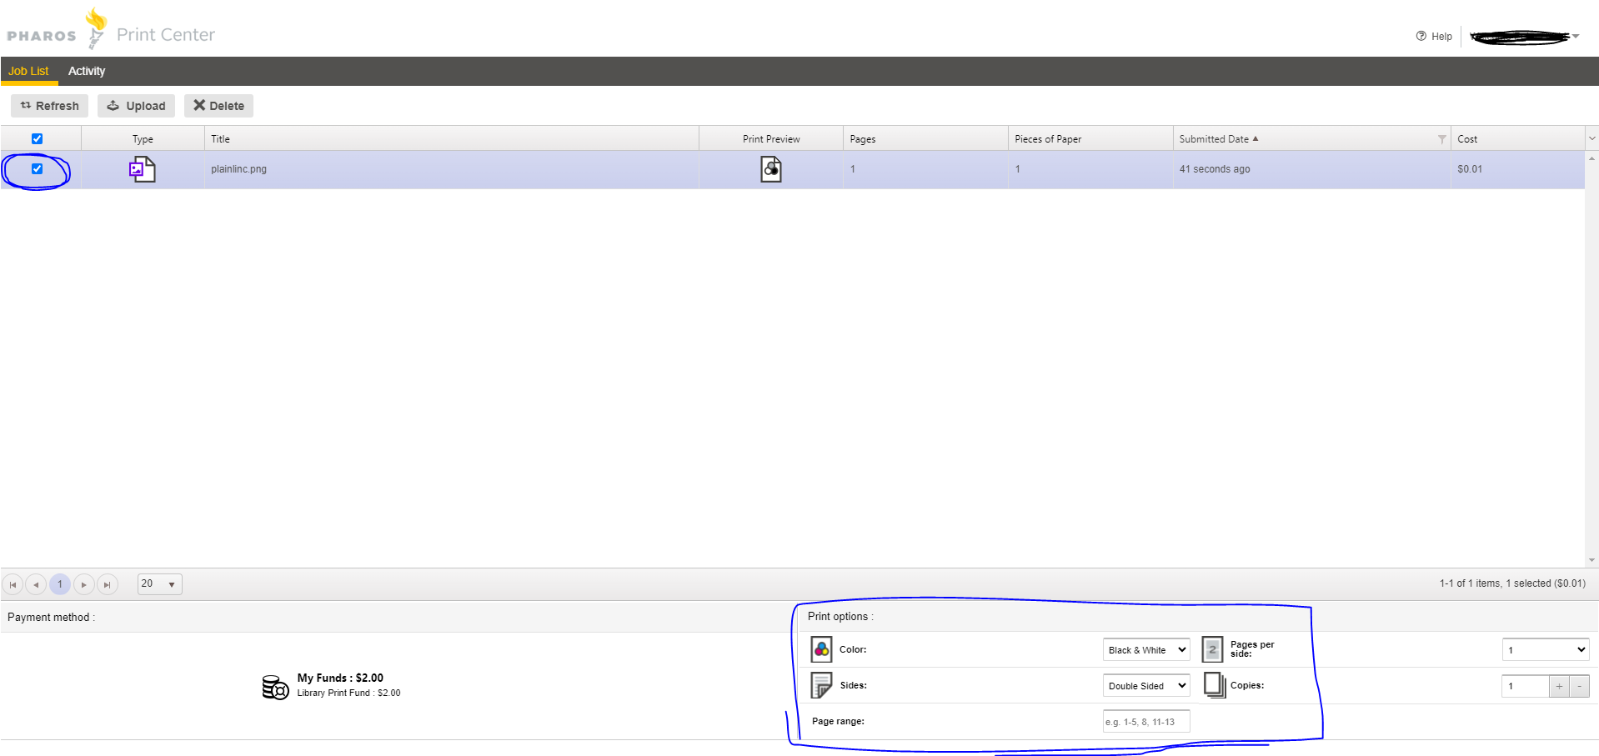1599x756 pixels.
Task: Click the Submitted Date filter icon
Action: click(1441, 139)
